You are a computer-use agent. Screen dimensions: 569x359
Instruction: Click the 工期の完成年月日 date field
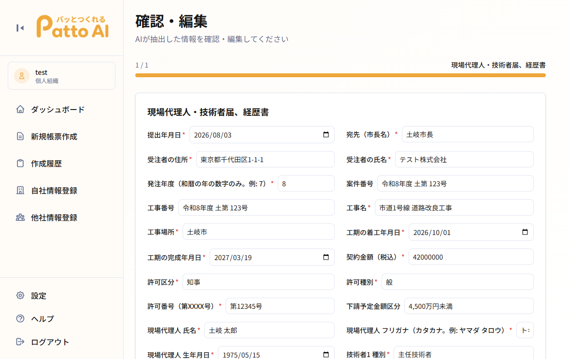coord(272,257)
